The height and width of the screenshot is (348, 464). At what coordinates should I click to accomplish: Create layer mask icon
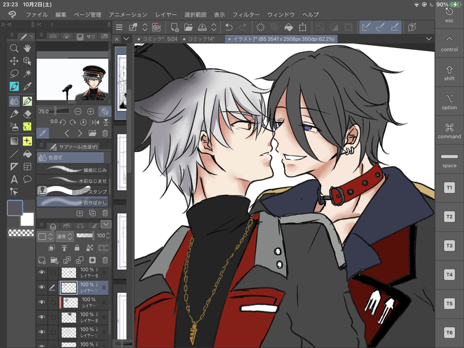pos(92,260)
